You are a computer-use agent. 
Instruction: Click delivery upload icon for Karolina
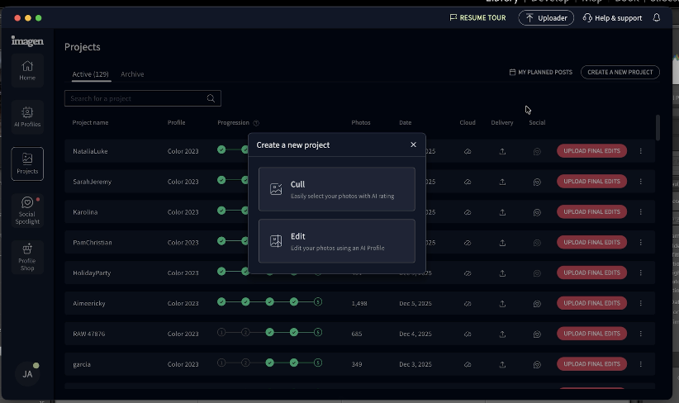(x=502, y=212)
